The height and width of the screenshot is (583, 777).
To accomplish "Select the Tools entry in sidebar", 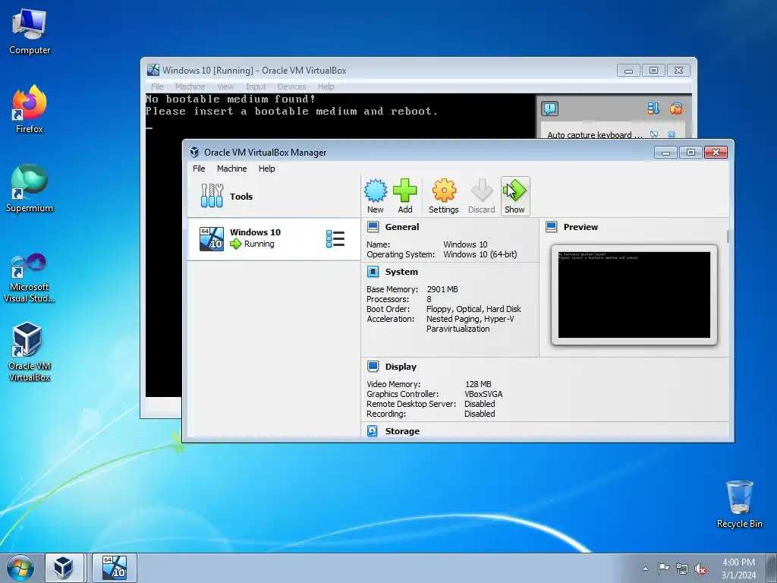I will (x=273, y=197).
